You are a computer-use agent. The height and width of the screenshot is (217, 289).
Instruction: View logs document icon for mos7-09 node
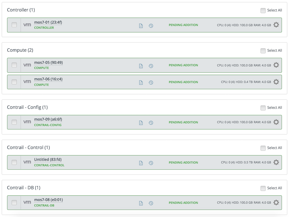pyautogui.click(x=141, y=123)
